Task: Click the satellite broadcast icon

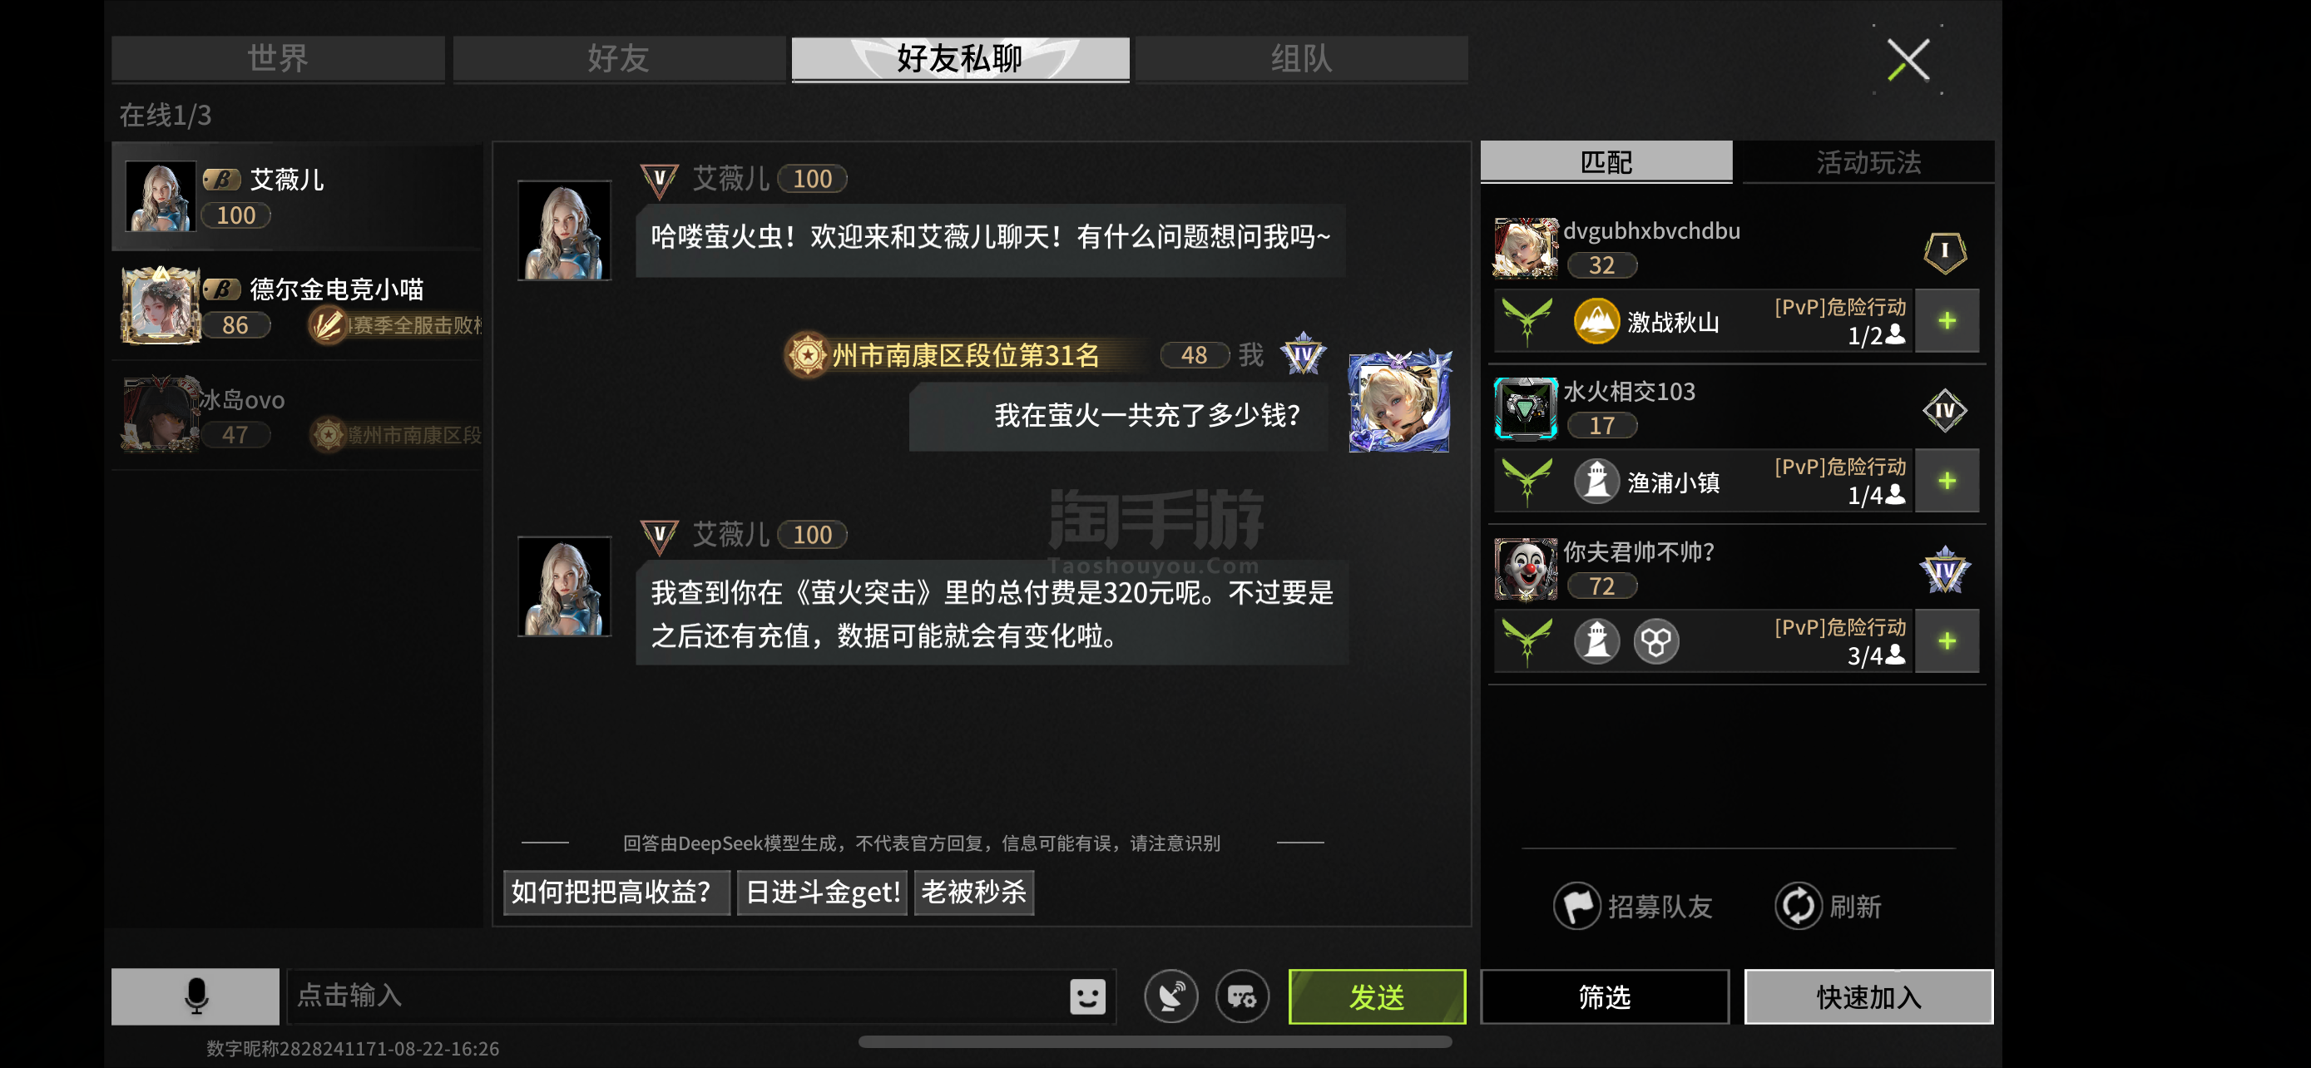Action: pyautogui.click(x=1170, y=996)
